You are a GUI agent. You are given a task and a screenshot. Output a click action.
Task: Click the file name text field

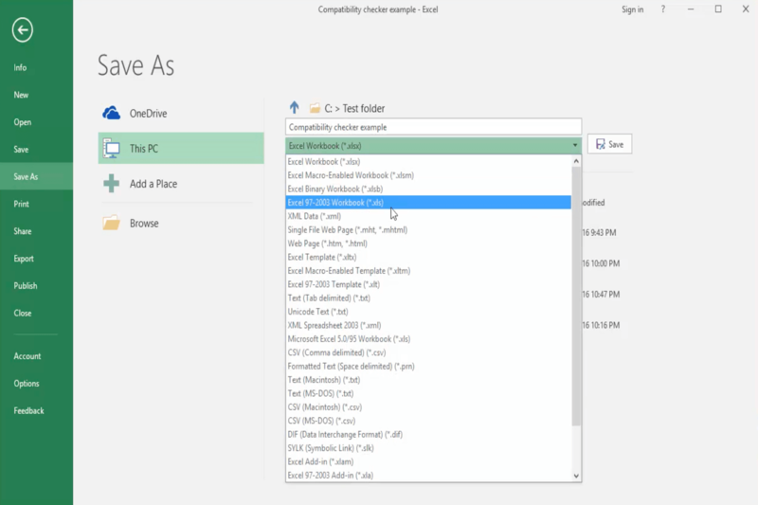click(x=433, y=127)
